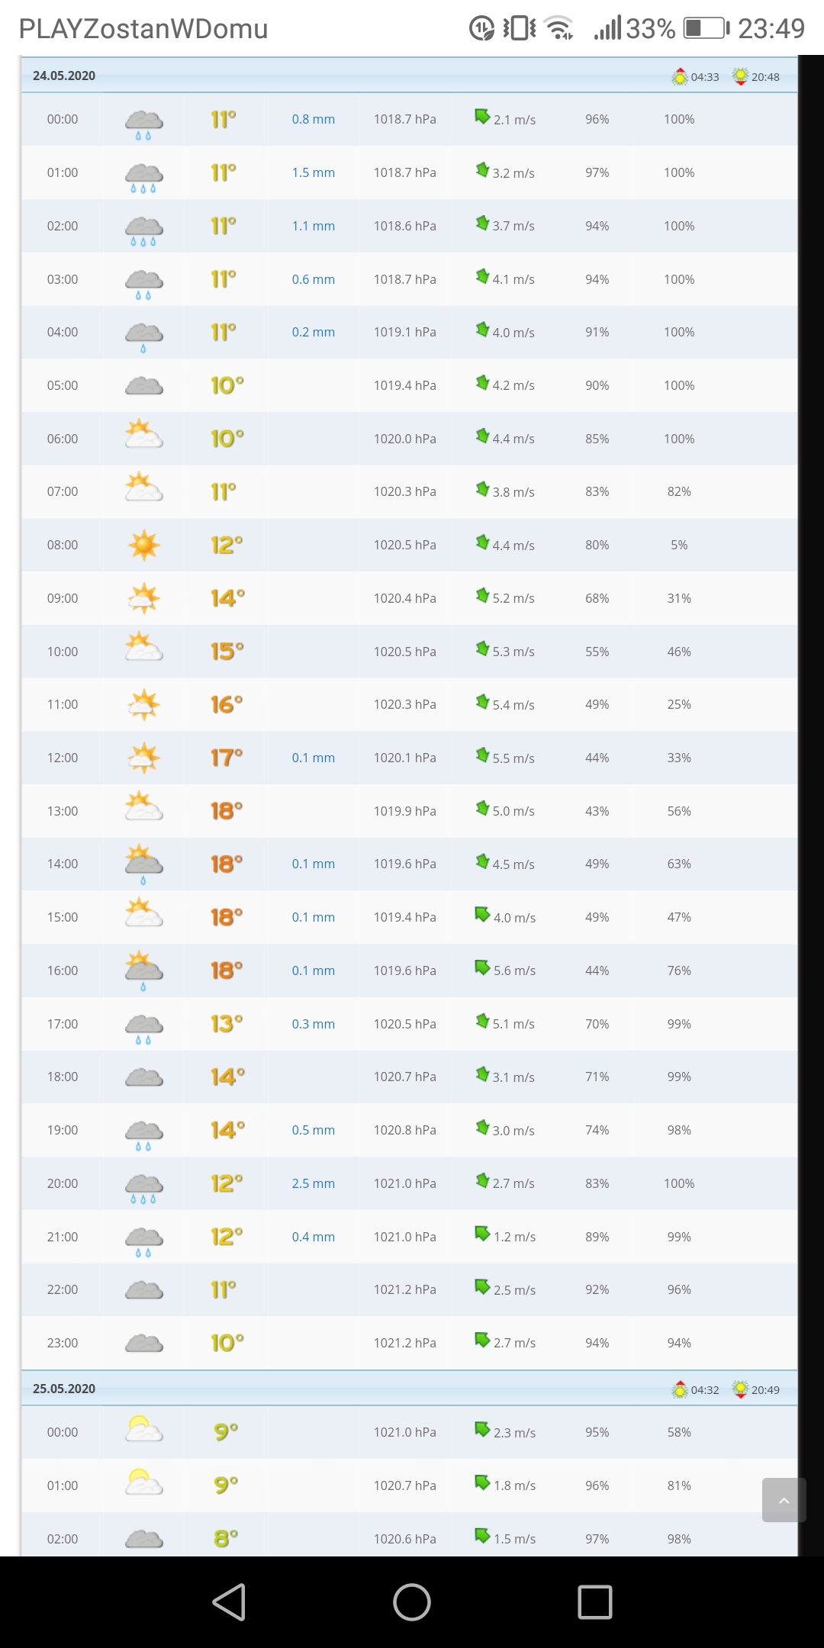Tap the 1021.2 hPa pressure at 23:00
This screenshot has width=824, height=1648.
click(404, 1343)
